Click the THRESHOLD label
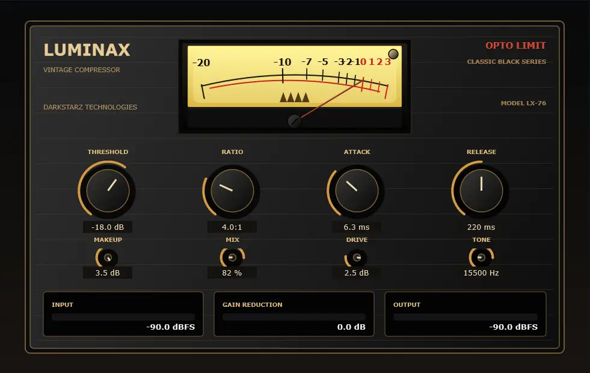The width and height of the screenshot is (590, 373). click(x=108, y=152)
